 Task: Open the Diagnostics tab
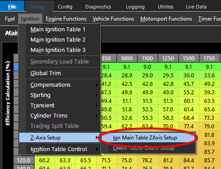pos(98,7)
